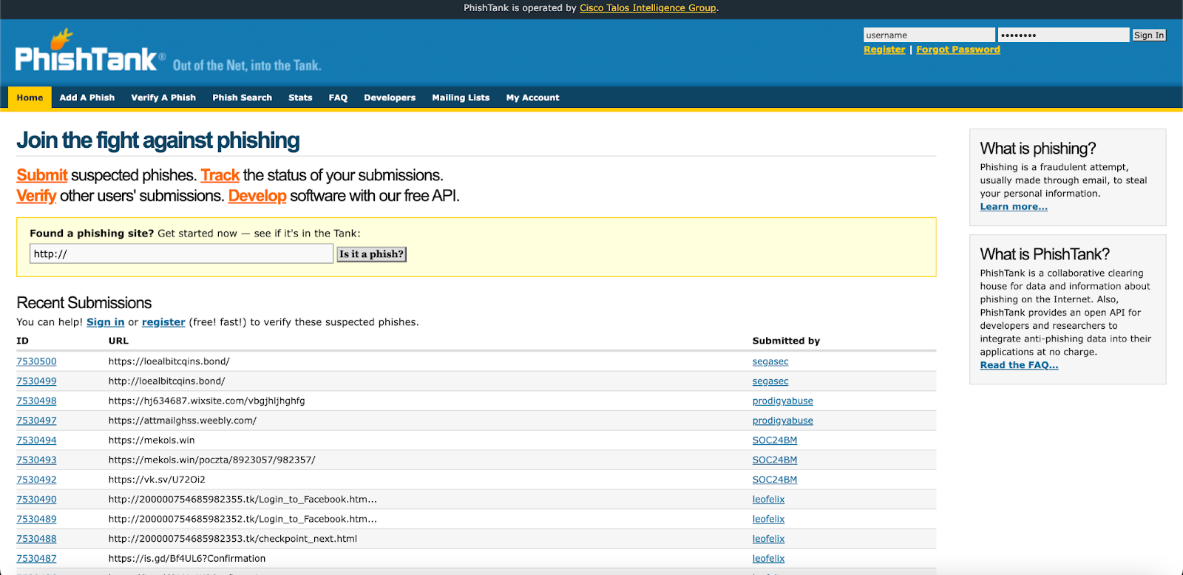Focus the username field
Viewport: 1183px width, 575px height.
(929, 35)
